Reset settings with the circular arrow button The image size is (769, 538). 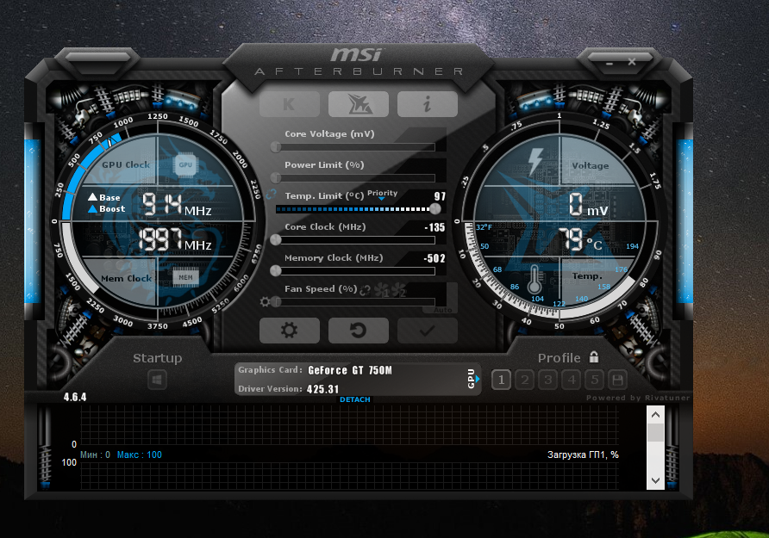coord(359,331)
